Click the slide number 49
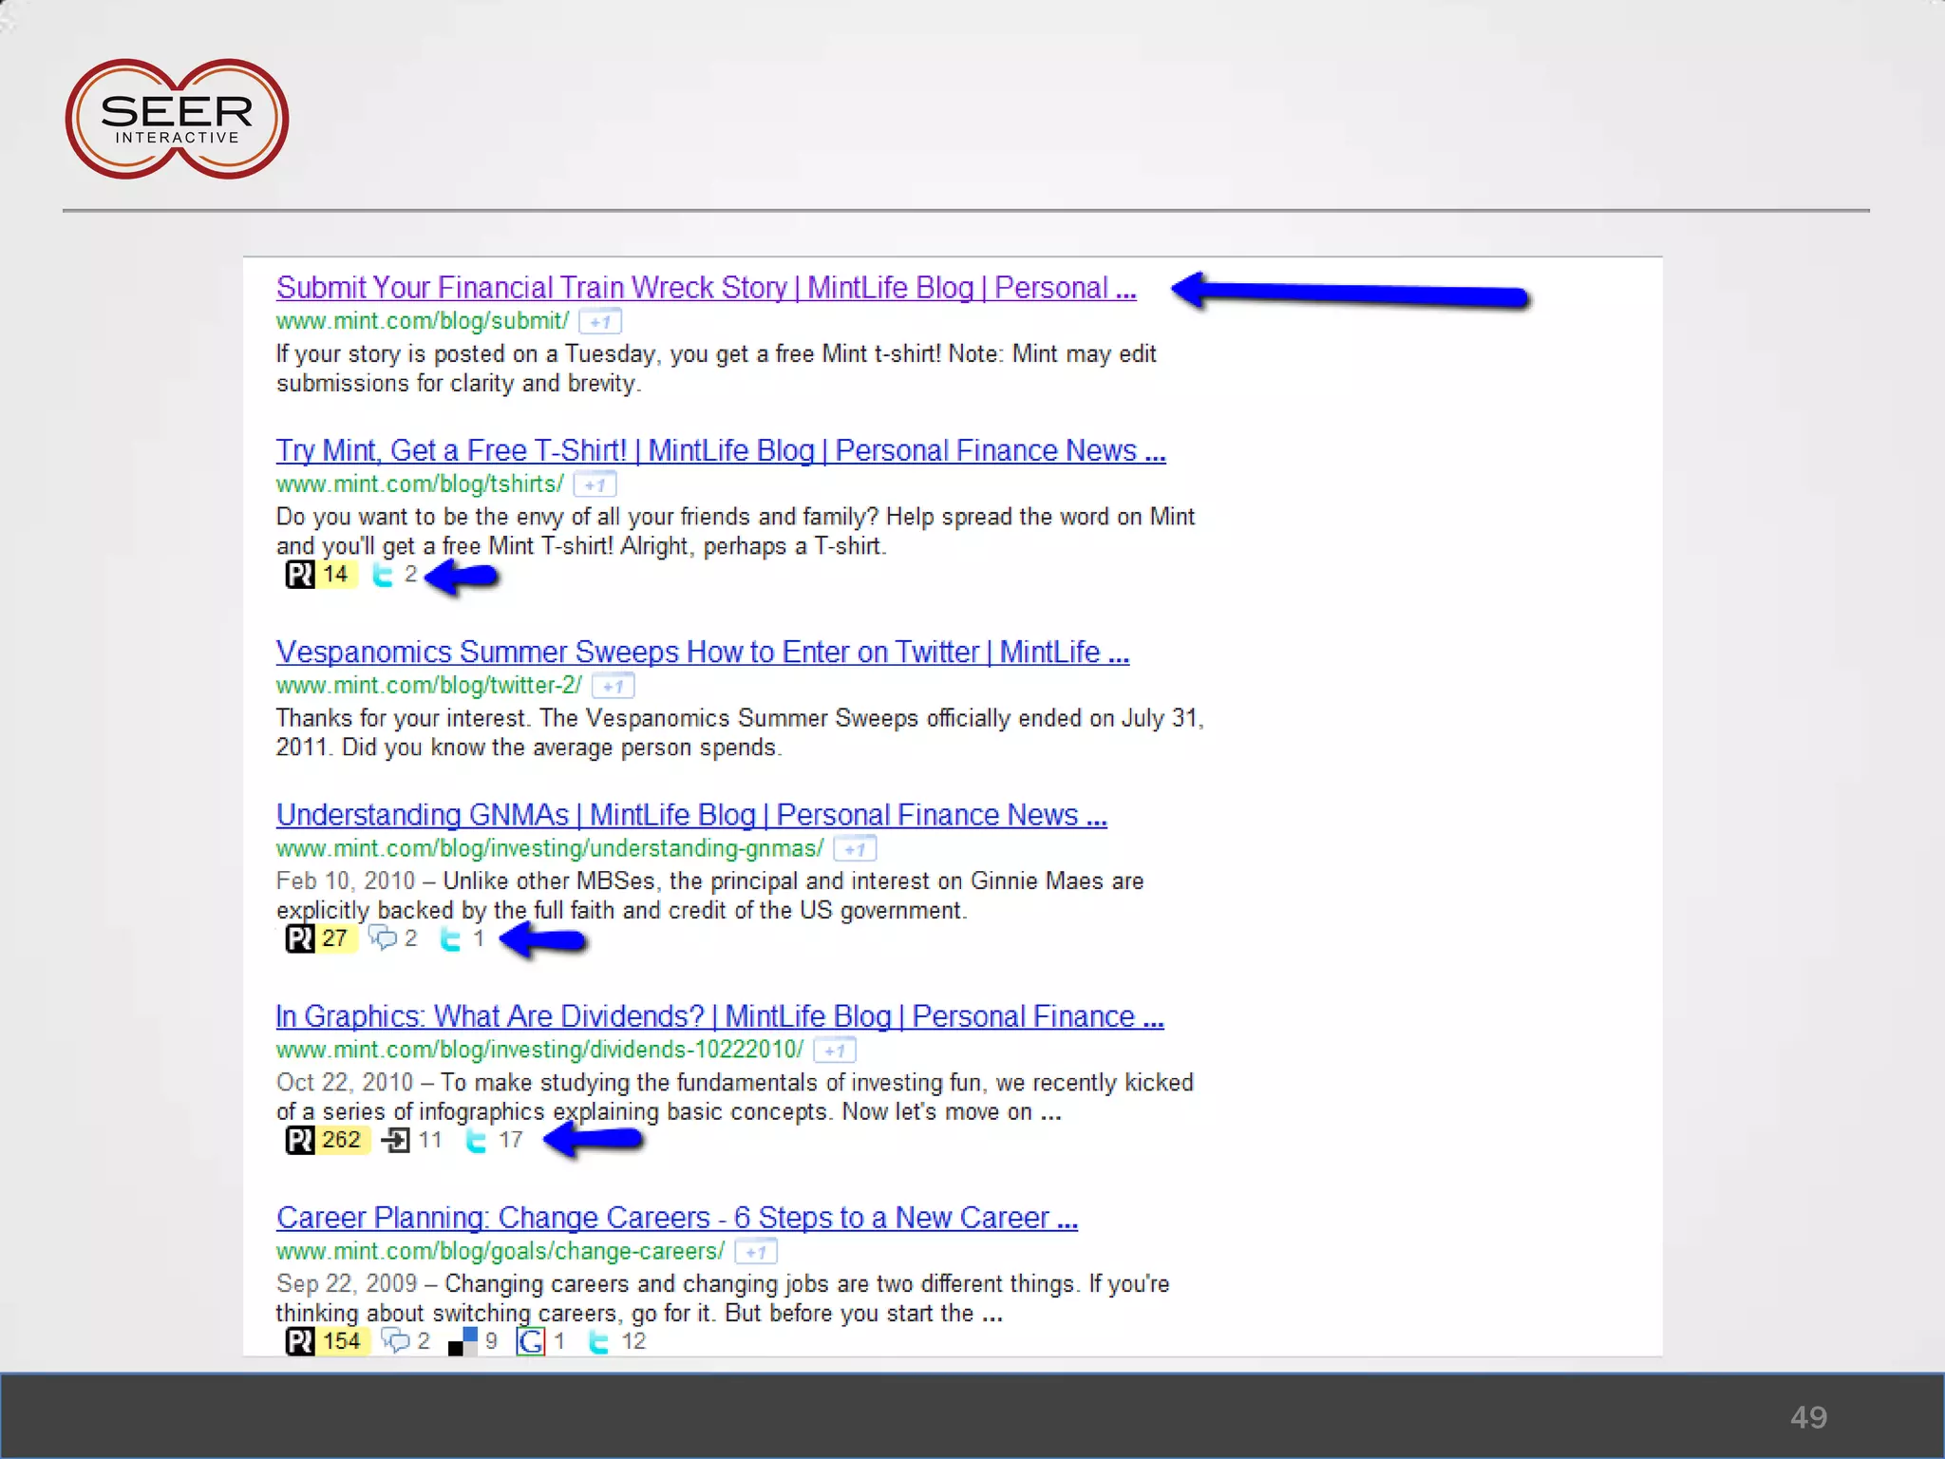 (1807, 1417)
